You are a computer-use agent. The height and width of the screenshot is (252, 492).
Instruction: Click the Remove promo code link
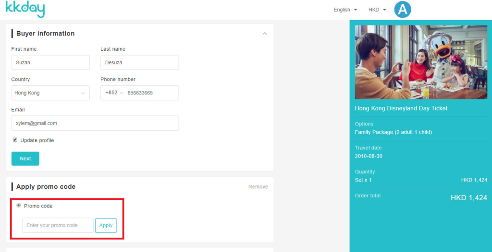(x=258, y=187)
